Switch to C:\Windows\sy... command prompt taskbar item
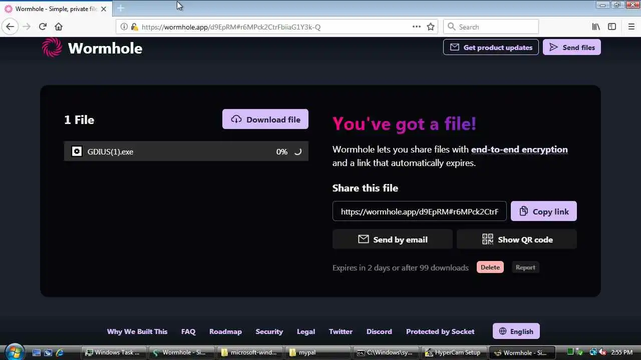The width and height of the screenshot is (641, 360). [x=386, y=352]
